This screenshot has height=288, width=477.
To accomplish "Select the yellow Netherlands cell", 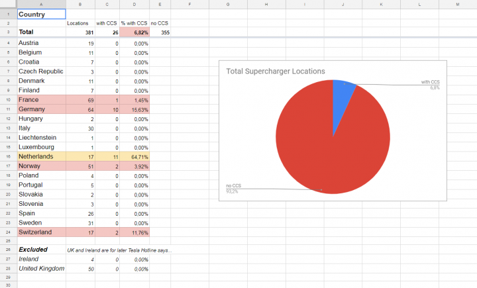I will pyautogui.click(x=41, y=156).
